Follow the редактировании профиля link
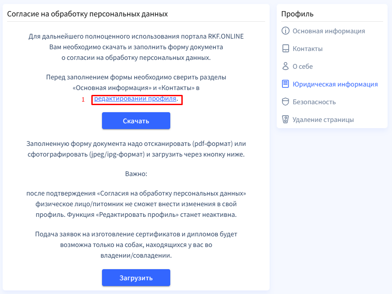 (135, 98)
